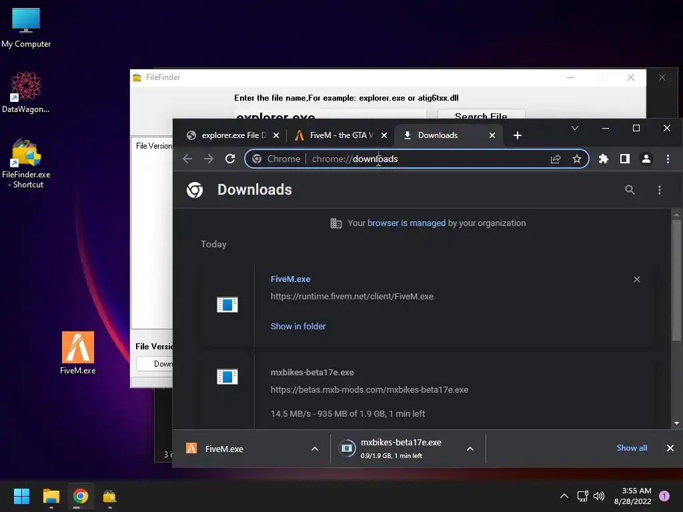Open Chrome profile avatar
Image resolution: width=683 pixels, height=512 pixels.
click(x=646, y=159)
